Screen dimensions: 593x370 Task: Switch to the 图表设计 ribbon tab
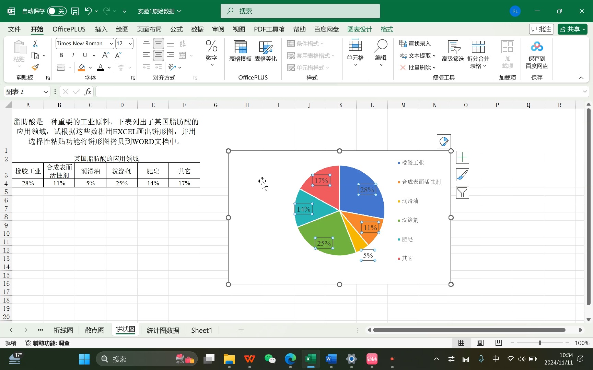pyautogui.click(x=360, y=29)
